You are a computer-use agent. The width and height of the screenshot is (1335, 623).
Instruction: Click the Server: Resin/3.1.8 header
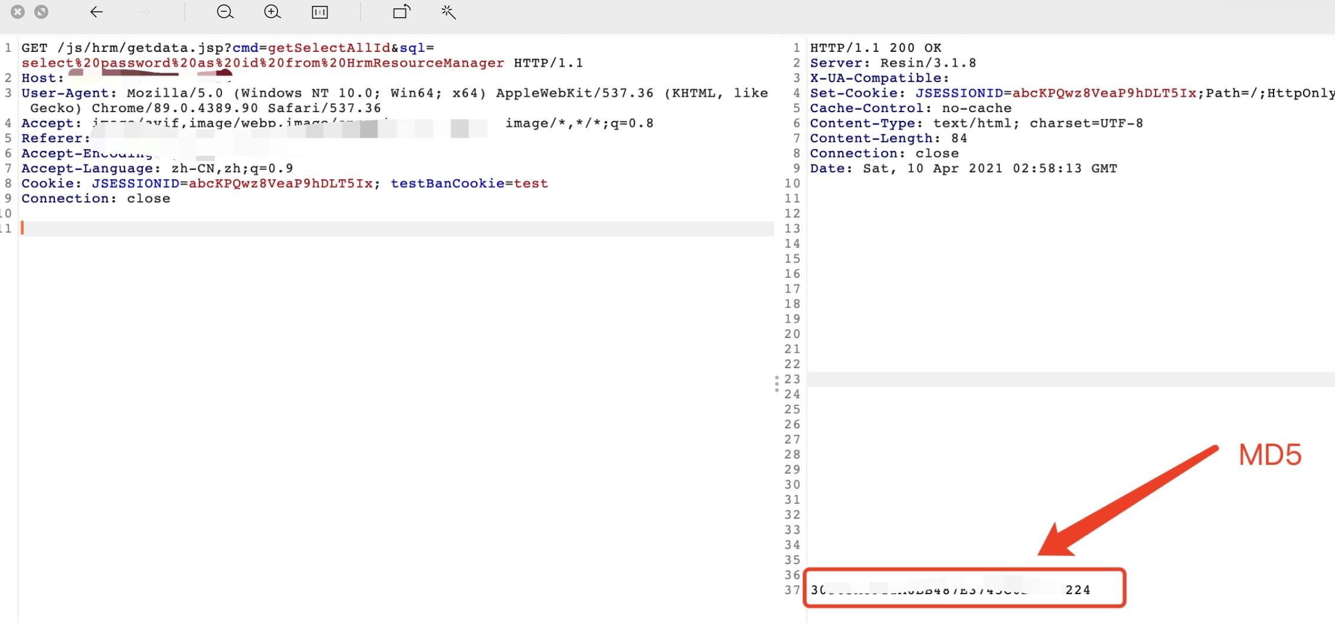(893, 63)
